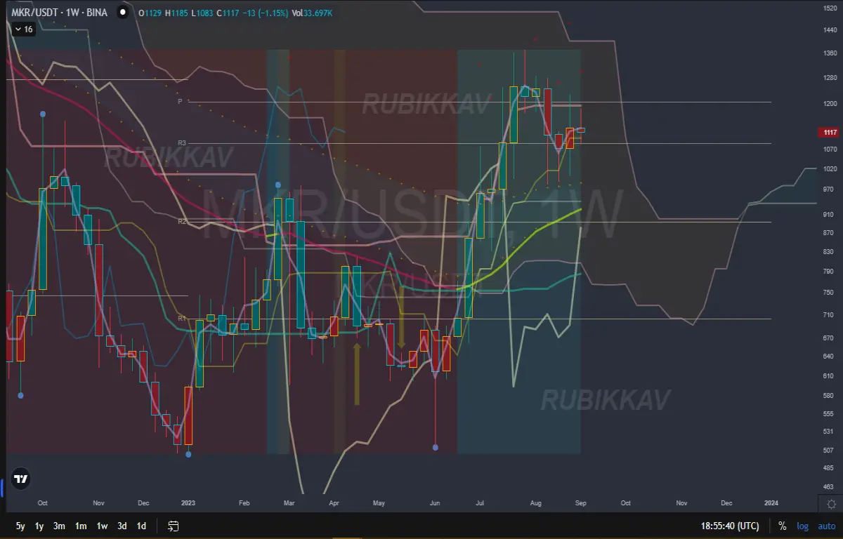Open the go-to-date calendar icon

[174, 526]
